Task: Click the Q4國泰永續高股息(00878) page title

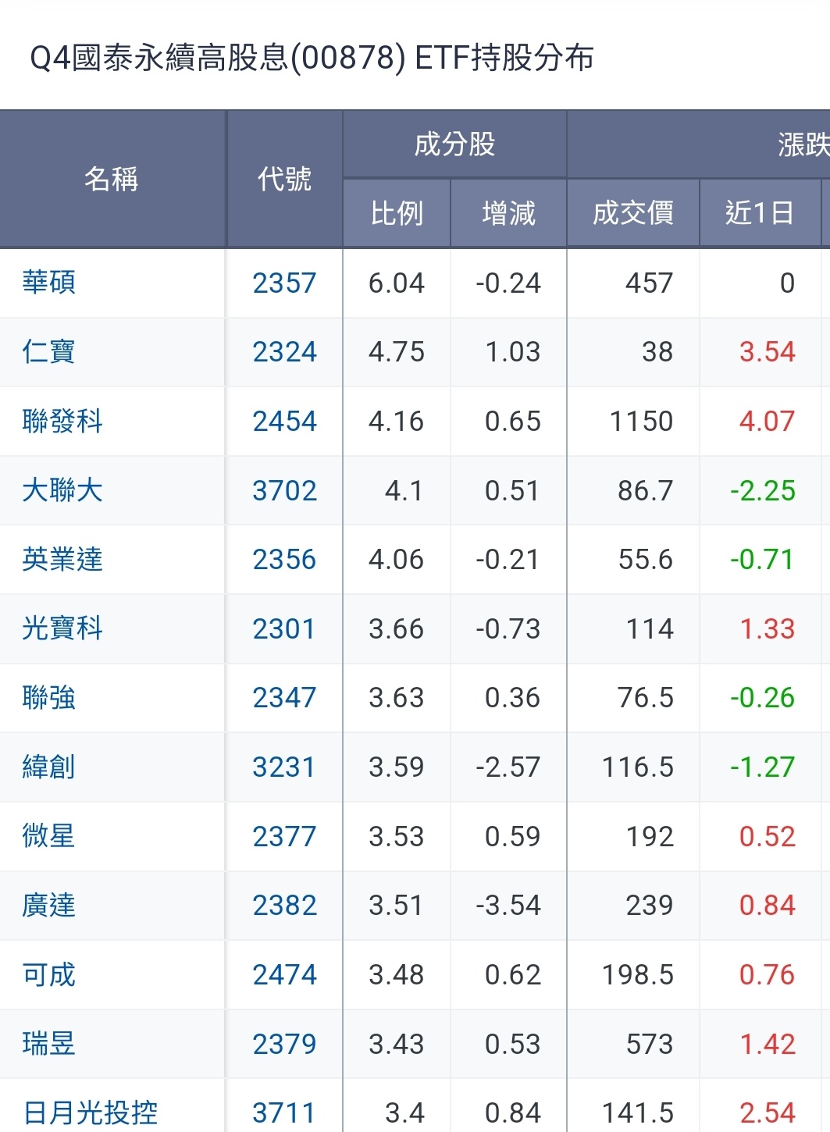Action: [x=312, y=59]
